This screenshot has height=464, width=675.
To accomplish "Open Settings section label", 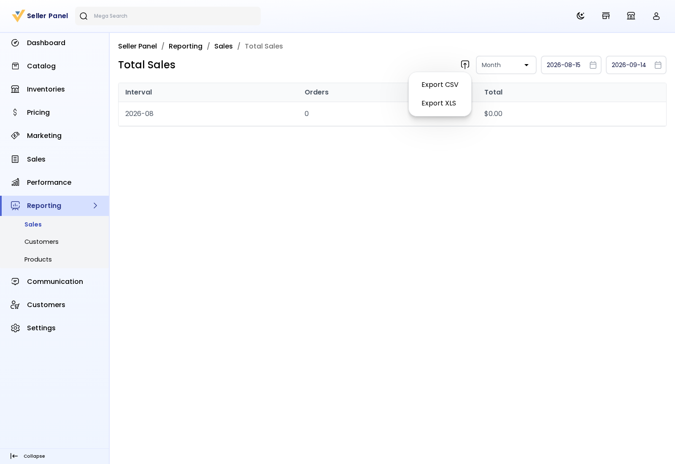I will [x=41, y=328].
